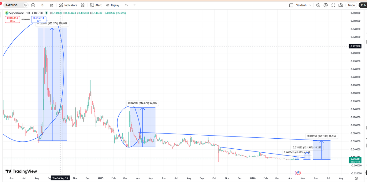Screen dimensions: 367x182
Task: Undo the last chart action
Action: [x=127, y=5]
